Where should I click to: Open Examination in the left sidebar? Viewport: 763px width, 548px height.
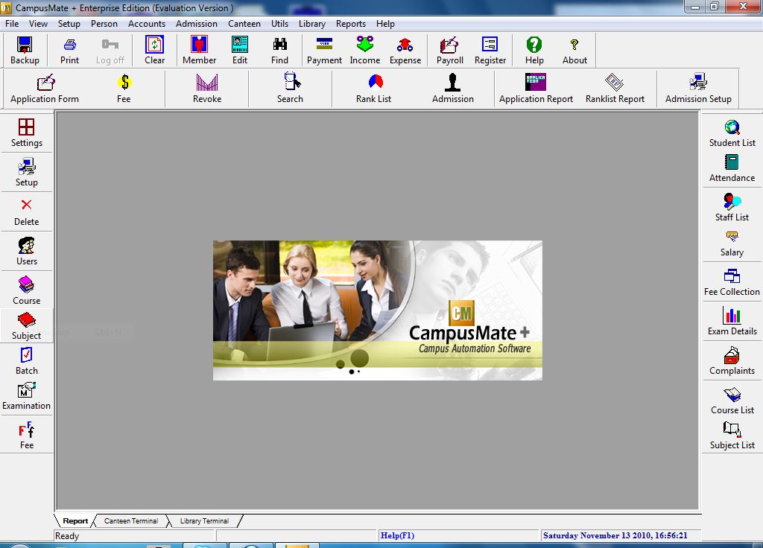[x=26, y=395]
